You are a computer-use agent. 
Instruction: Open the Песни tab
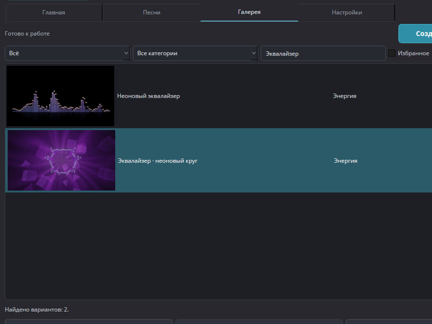click(x=152, y=12)
